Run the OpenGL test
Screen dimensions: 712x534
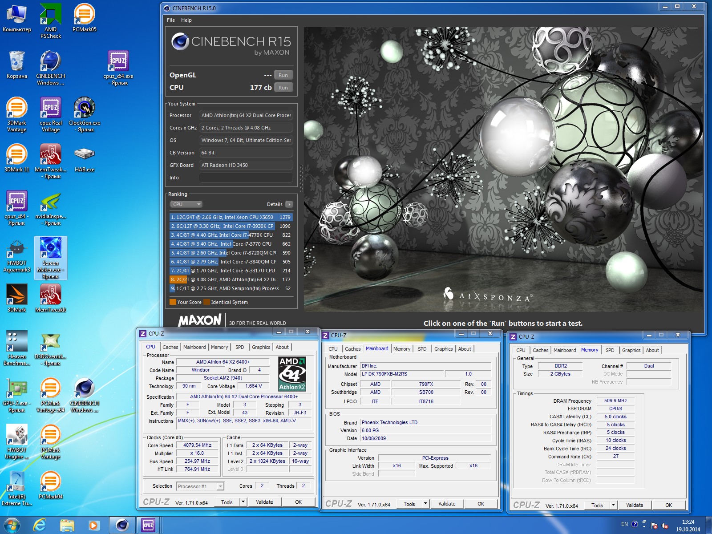tap(283, 75)
